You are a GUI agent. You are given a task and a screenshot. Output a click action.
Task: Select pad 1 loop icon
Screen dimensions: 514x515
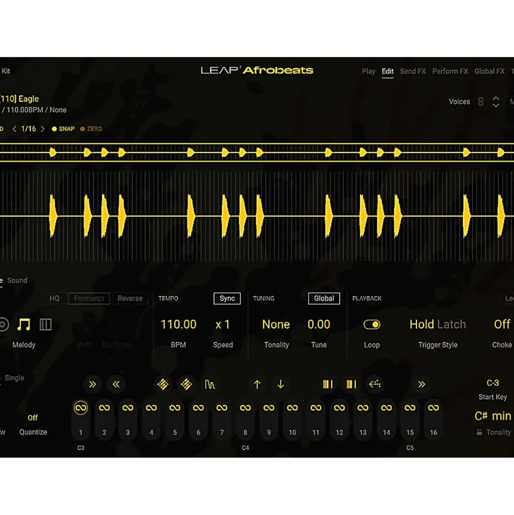[x=81, y=408]
